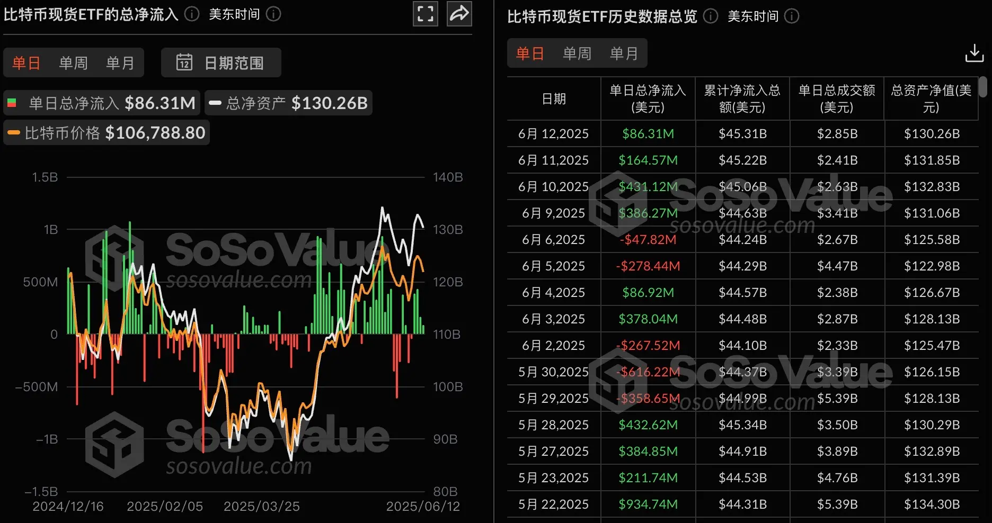This screenshot has width=992, height=523.
Task: Toggle 总净资产 legend series
Action: point(289,103)
